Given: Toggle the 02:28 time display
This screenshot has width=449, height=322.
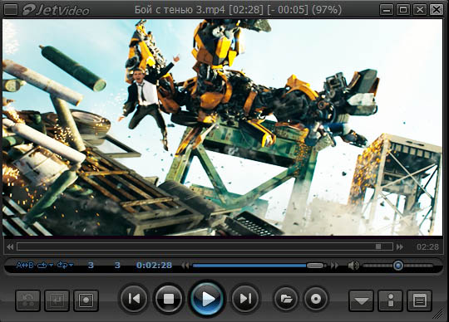Looking at the screenshot, I should [427, 246].
